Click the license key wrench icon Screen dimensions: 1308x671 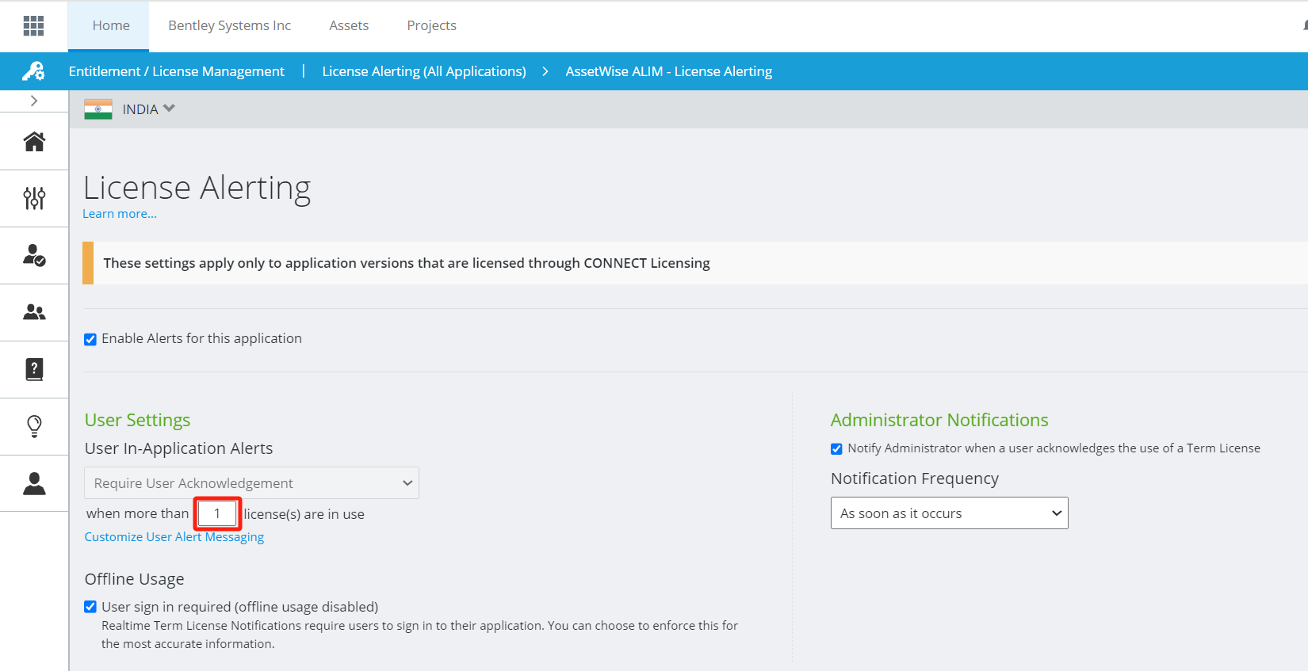click(33, 71)
